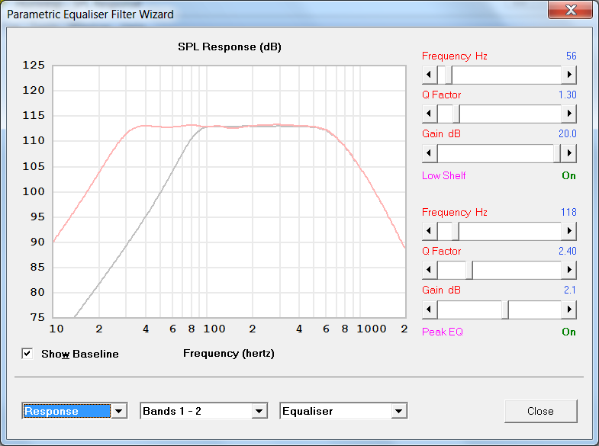599x446 pixels.
Task: Click the band 2 Gain value 2.1
Action: pyautogui.click(x=569, y=290)
